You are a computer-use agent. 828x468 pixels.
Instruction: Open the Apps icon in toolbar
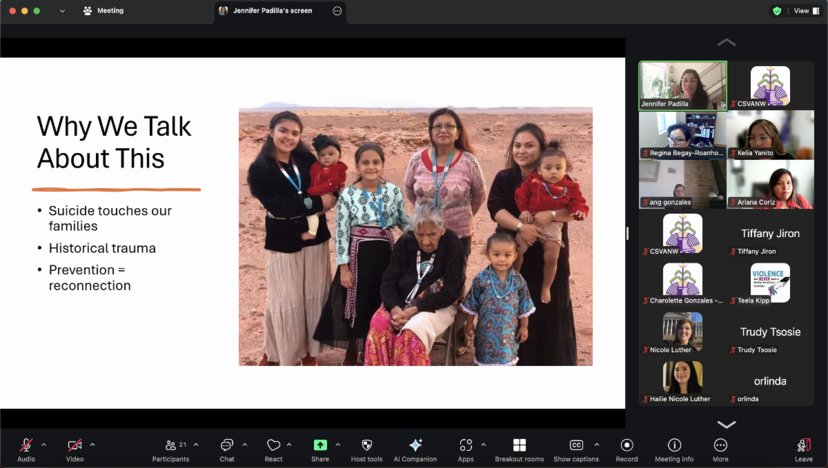466,445
